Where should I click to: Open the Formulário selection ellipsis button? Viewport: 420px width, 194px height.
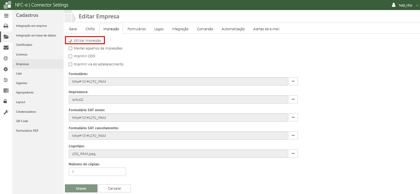pyautogui.click(x=293, y=81)
